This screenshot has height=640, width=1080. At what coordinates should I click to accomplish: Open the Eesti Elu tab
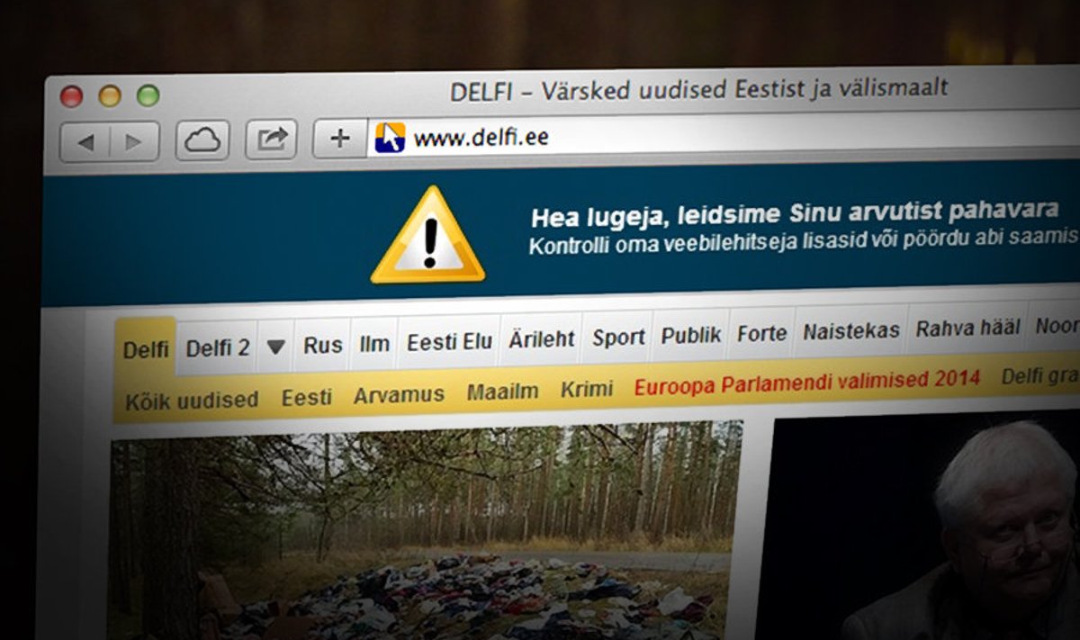pyautogui.click(x=449, y=342)
